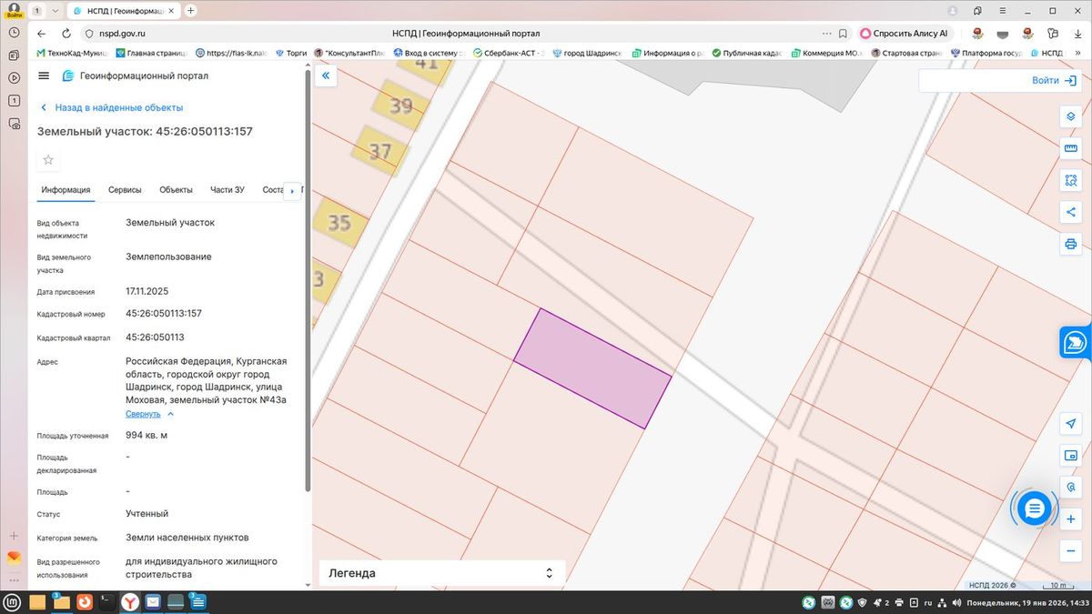Click cadastral number 45:26:050113:157 value

pyautogui.click(x=164, y=313)
